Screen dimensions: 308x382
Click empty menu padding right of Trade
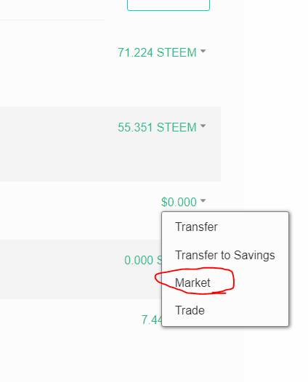(246, 310)
